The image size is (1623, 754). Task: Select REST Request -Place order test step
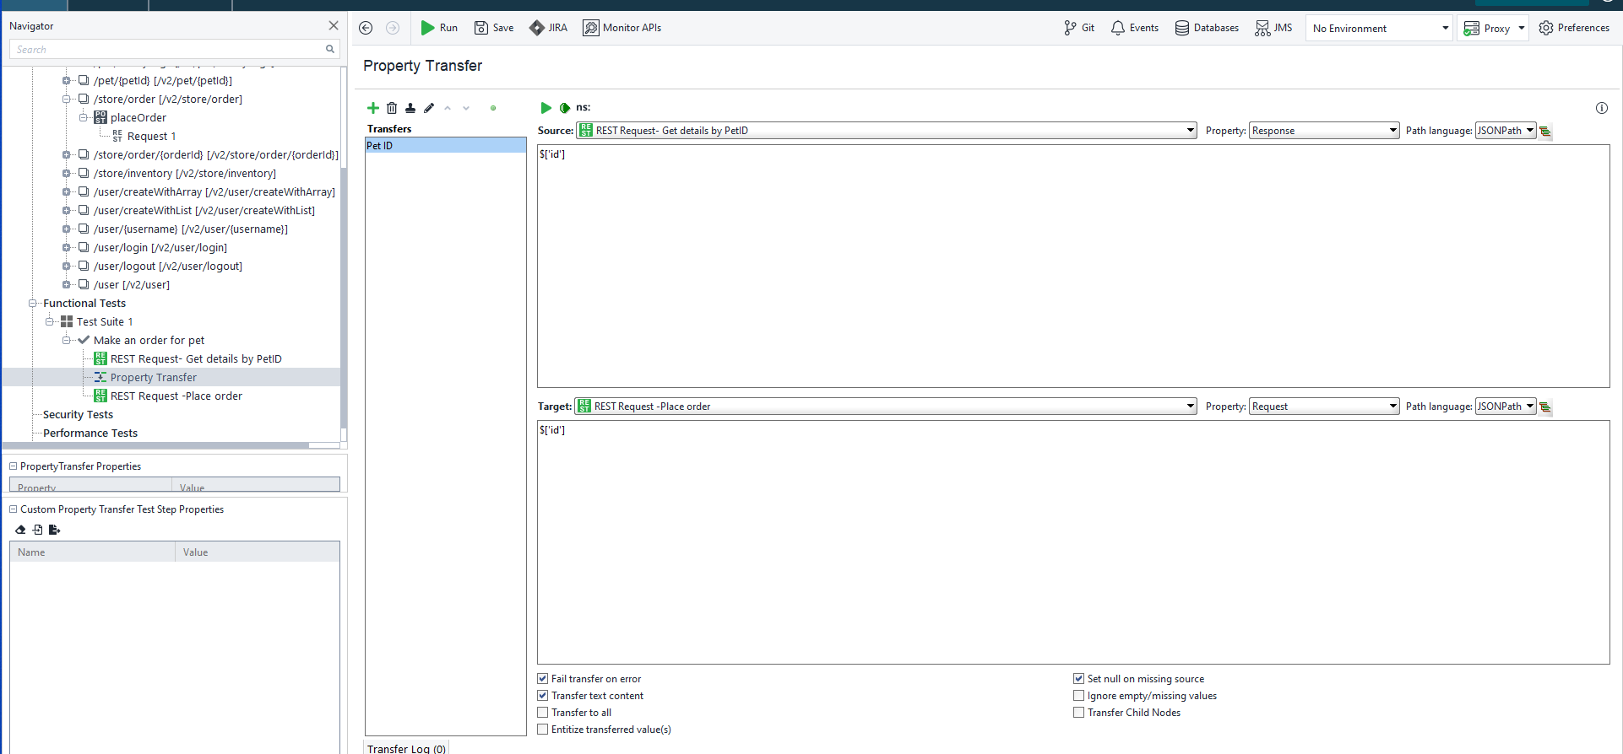(x=176, y=396)
